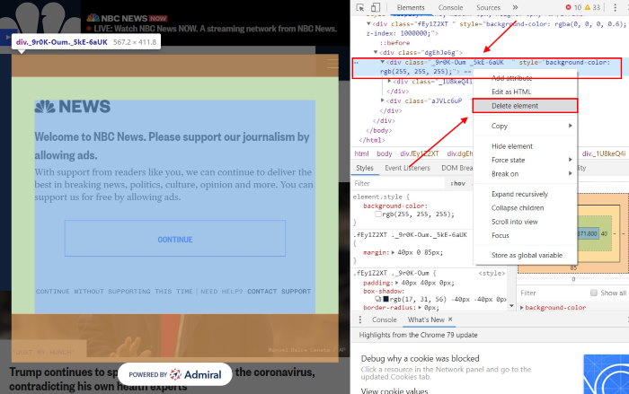This screenshot has height=394, width=629.
Task: Click the body breadcrumb
Action: [x=384, y=153]
